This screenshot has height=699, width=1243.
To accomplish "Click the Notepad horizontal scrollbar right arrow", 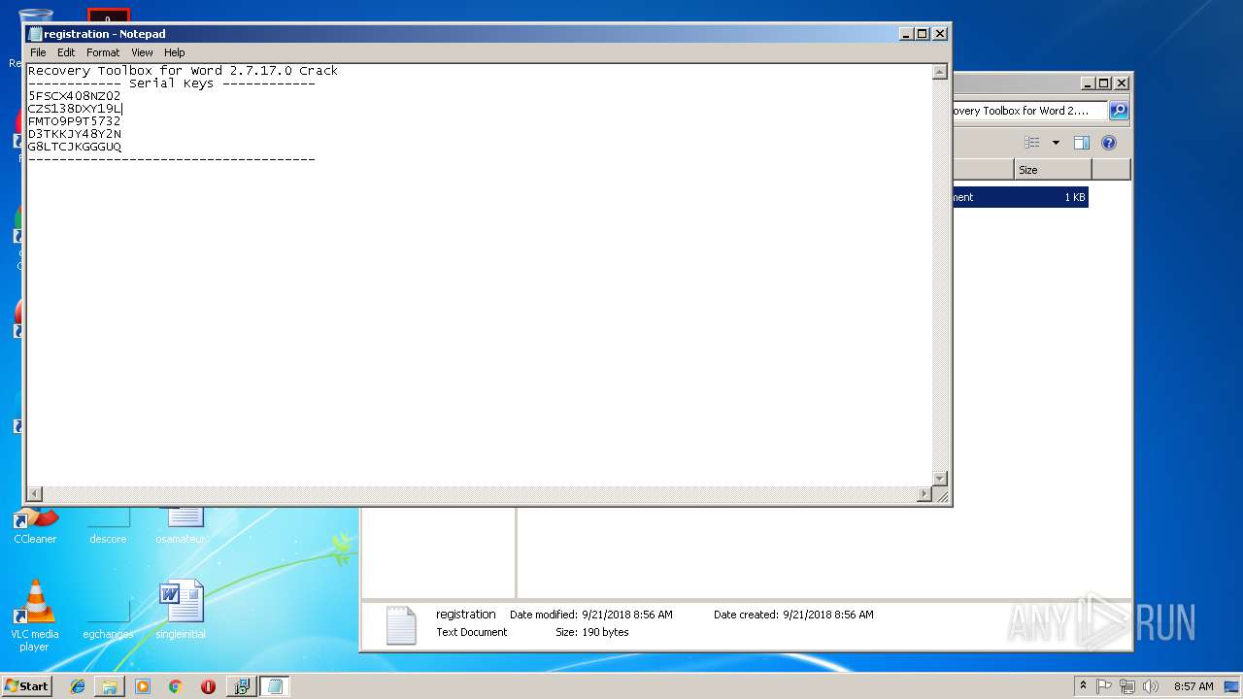I will click(x=924, y=494).
